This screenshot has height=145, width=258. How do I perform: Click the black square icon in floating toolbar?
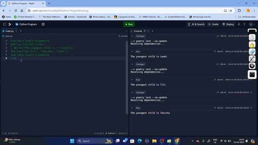click(x=252, y=75)
